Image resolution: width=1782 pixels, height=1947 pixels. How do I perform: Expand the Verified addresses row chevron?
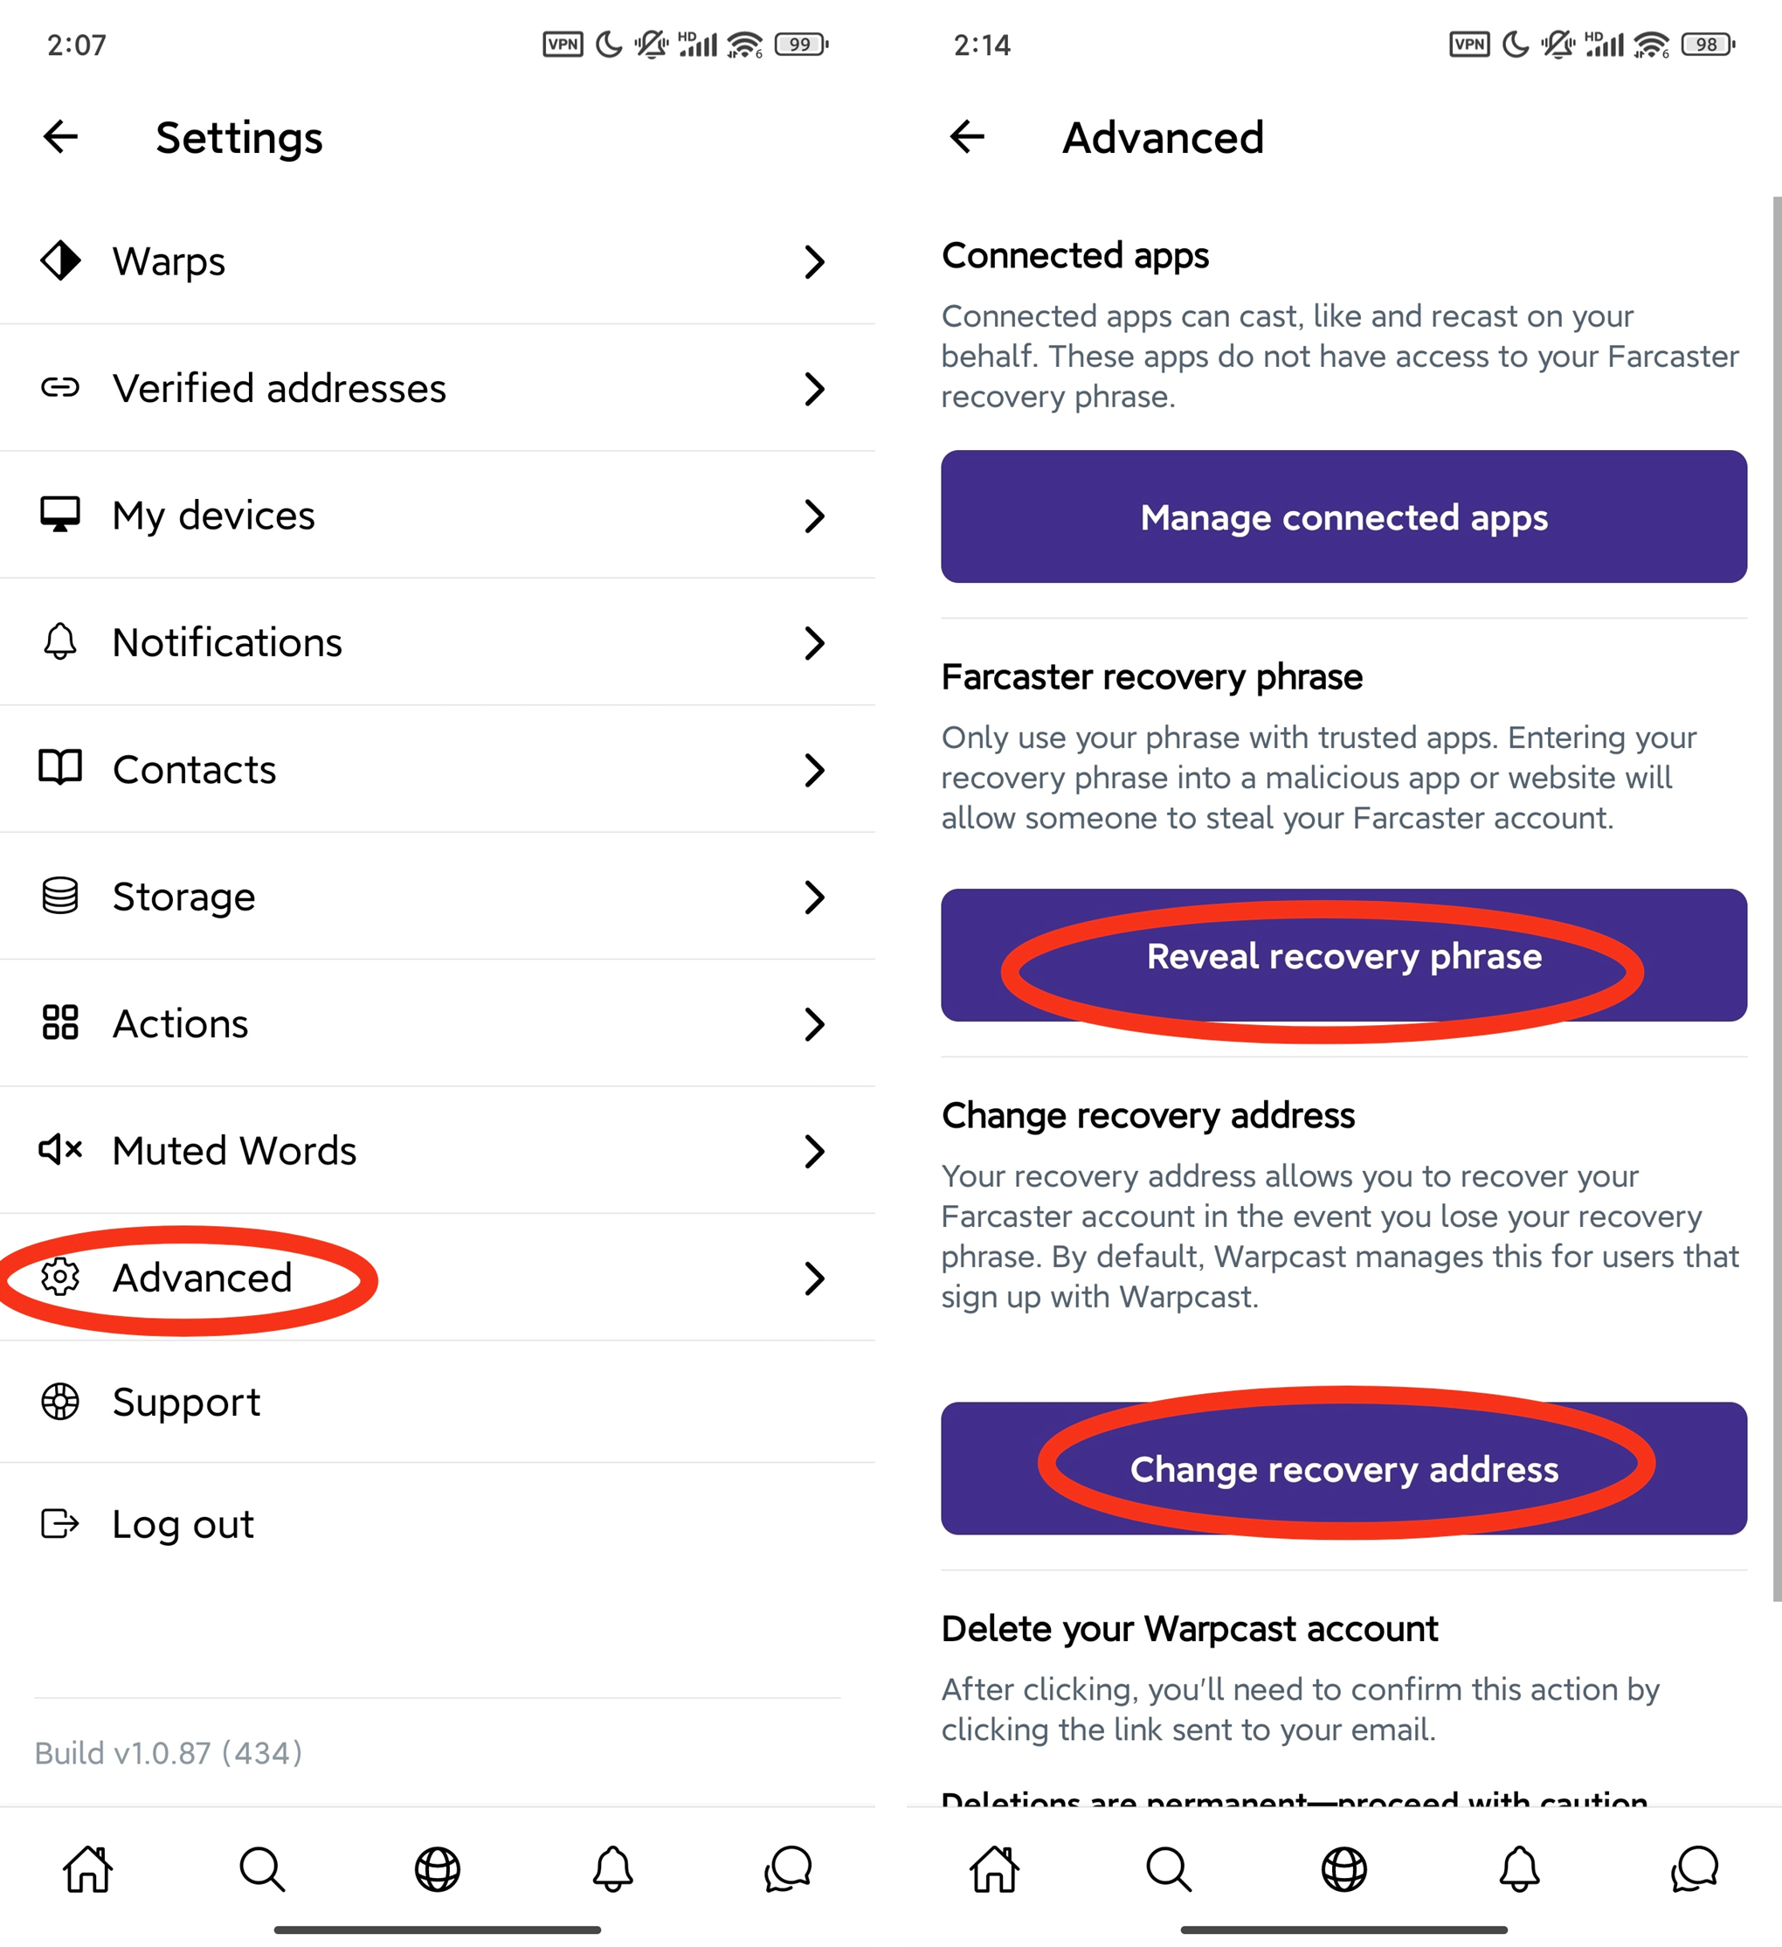click(815, 388)
